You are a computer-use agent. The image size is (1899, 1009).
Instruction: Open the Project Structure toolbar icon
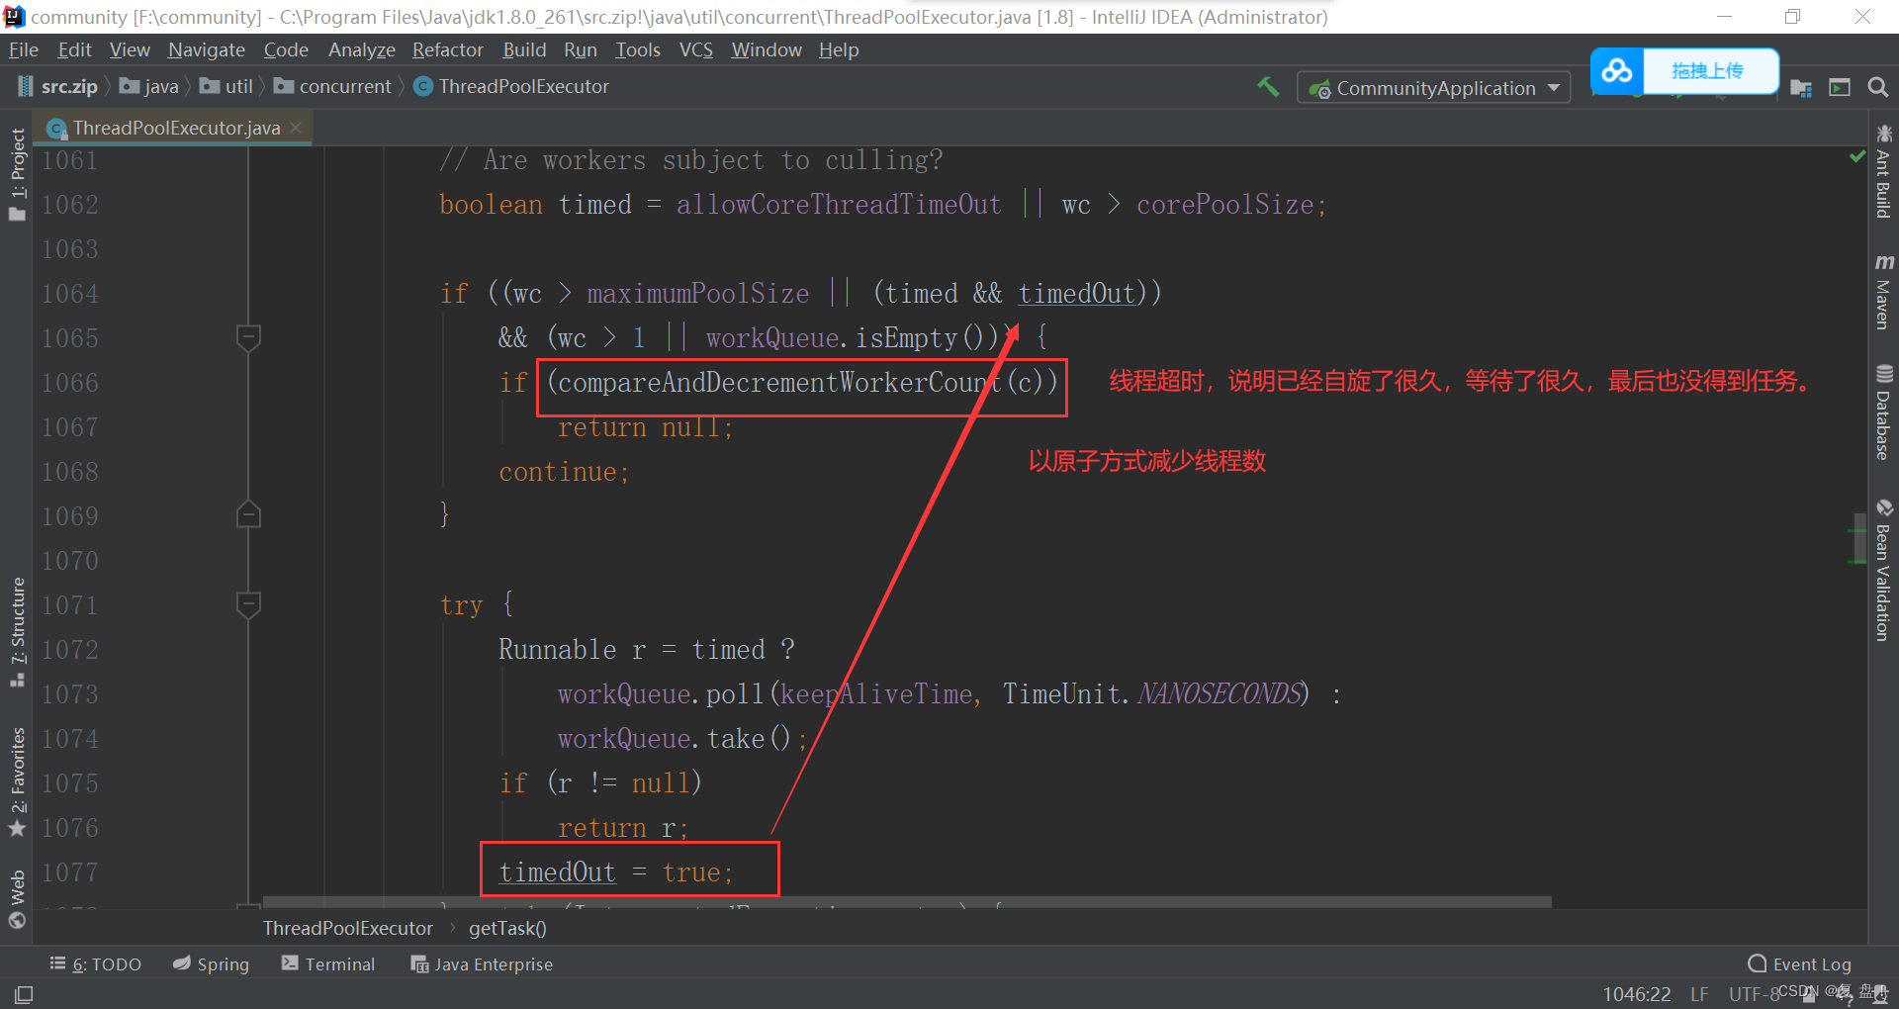tap(1801, 88)
